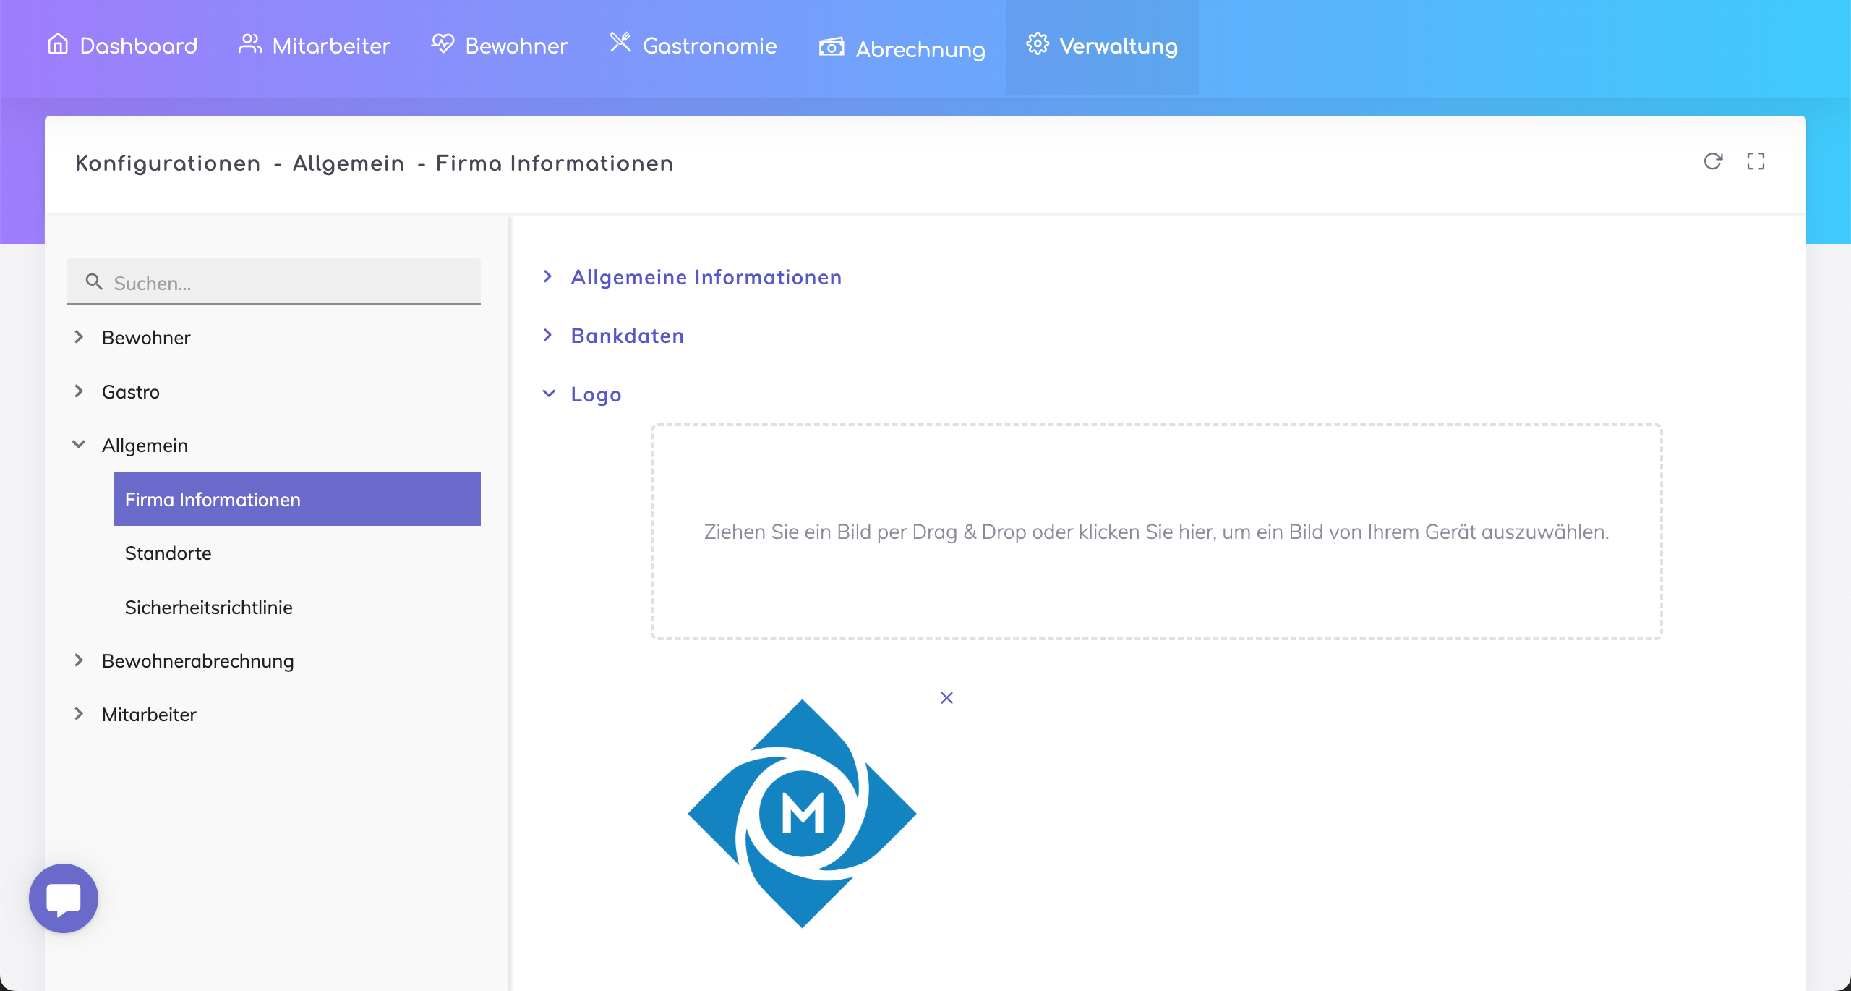This screenshot has height=991, width=1851.
Task: Click the Abrechnung banknote icon
Action: point(832,48)
